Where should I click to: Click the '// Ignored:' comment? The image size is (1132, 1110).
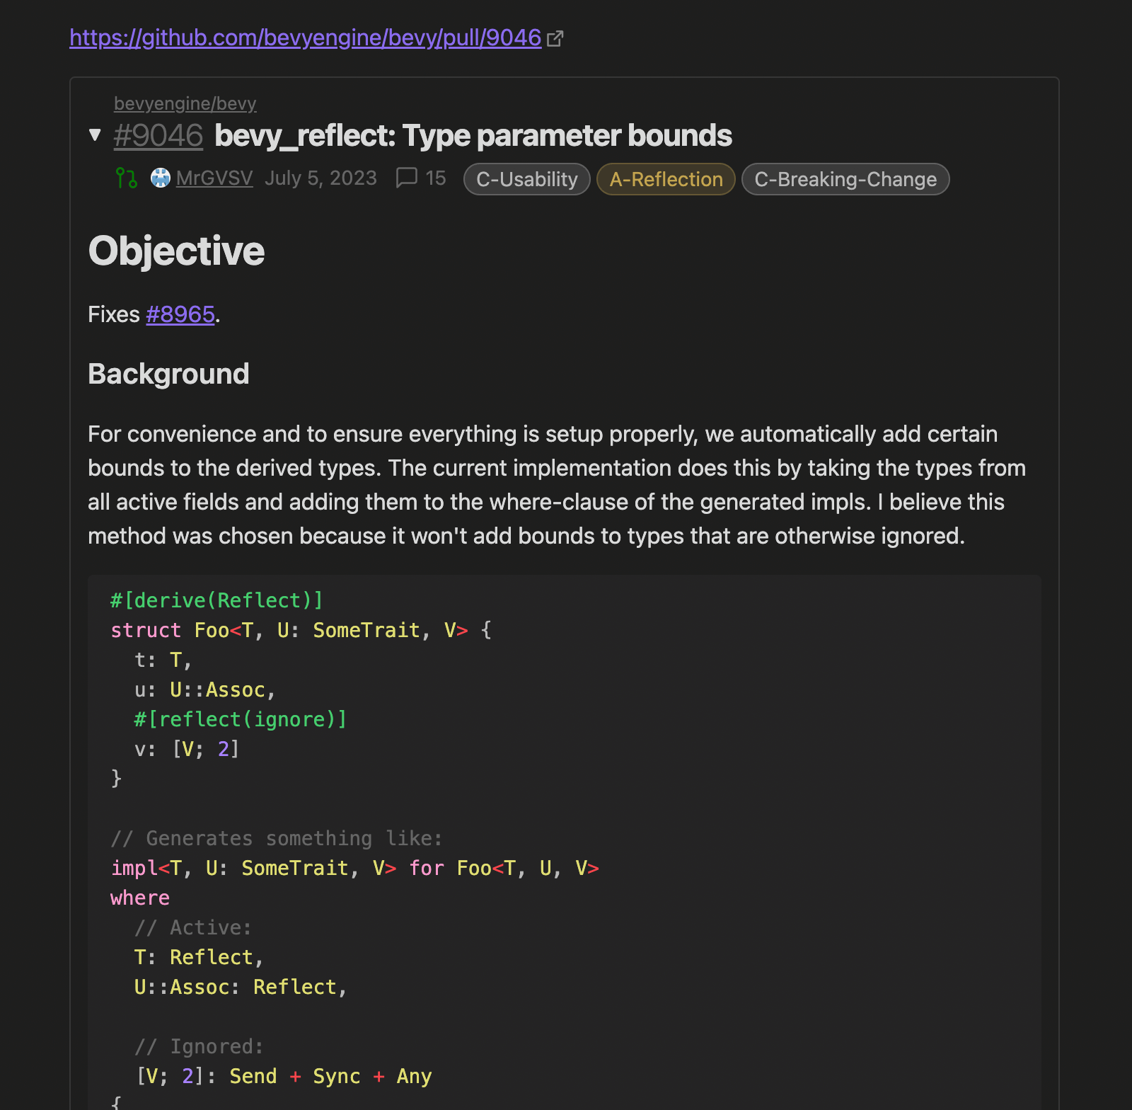point(199,1046)
